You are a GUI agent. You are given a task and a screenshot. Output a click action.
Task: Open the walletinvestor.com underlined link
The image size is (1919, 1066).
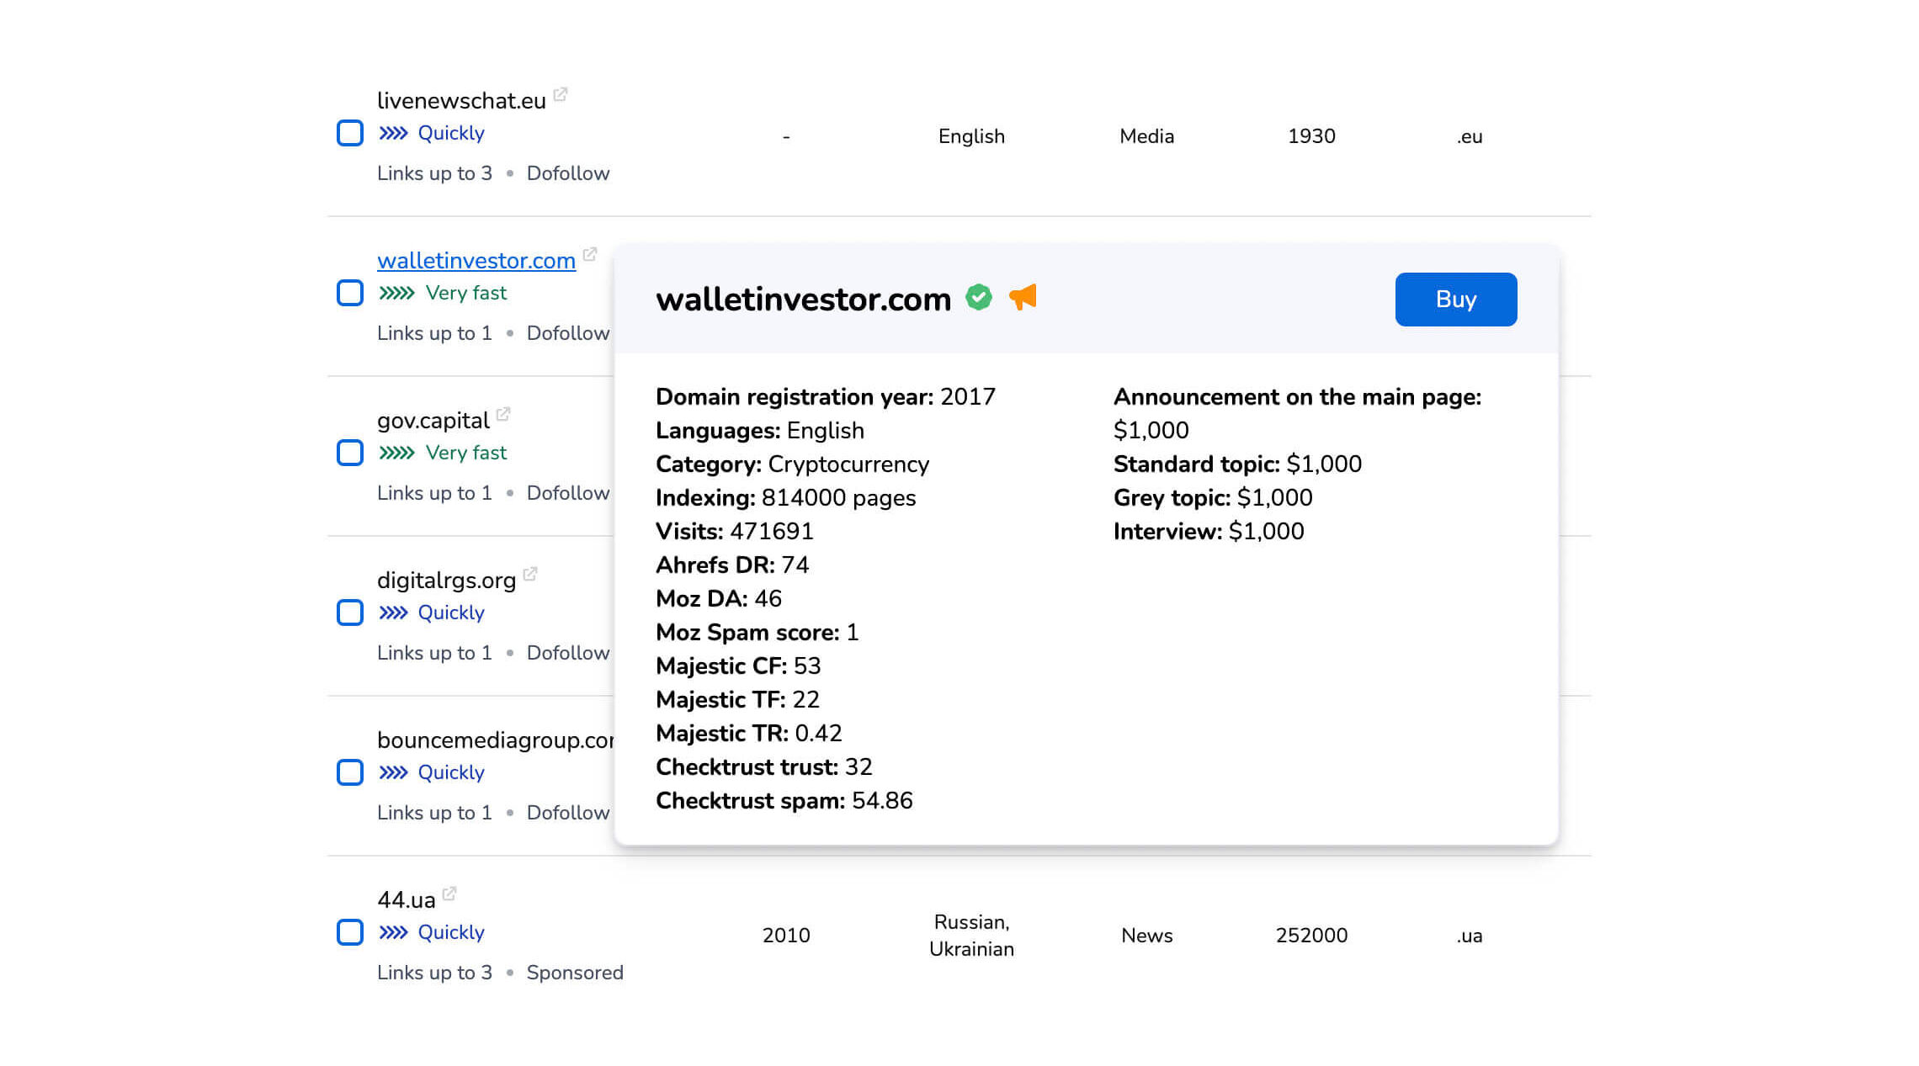click(476, 261)
